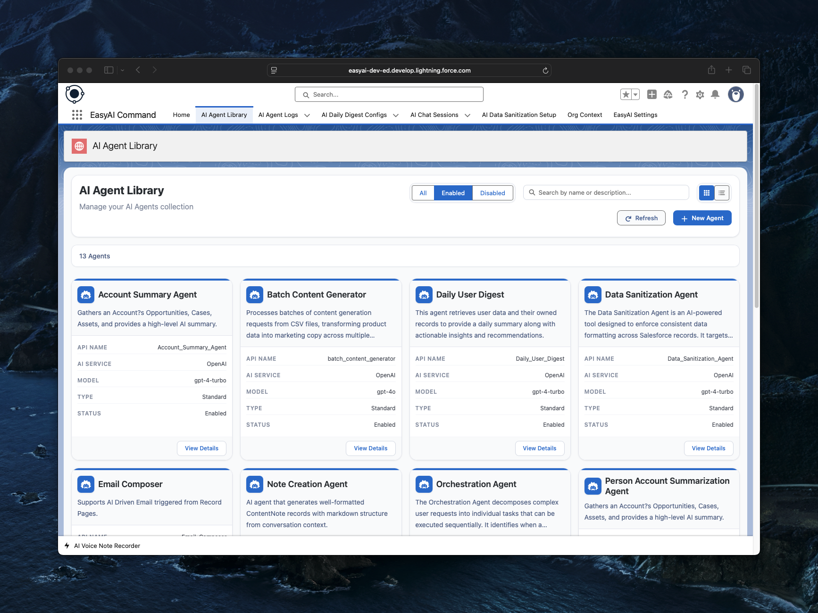Open the App Launcher grid icon
818x613 pixels.
click(x=77, y=115)
